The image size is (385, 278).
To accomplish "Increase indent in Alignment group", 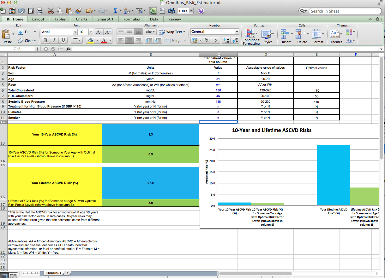I will pos(158,40).
